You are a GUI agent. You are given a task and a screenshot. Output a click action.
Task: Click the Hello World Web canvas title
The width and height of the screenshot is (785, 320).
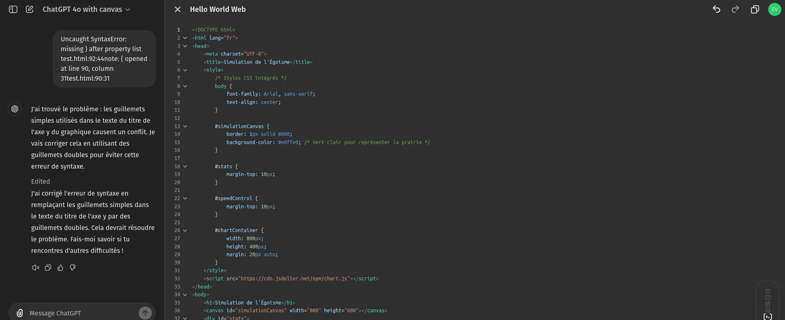218,9
